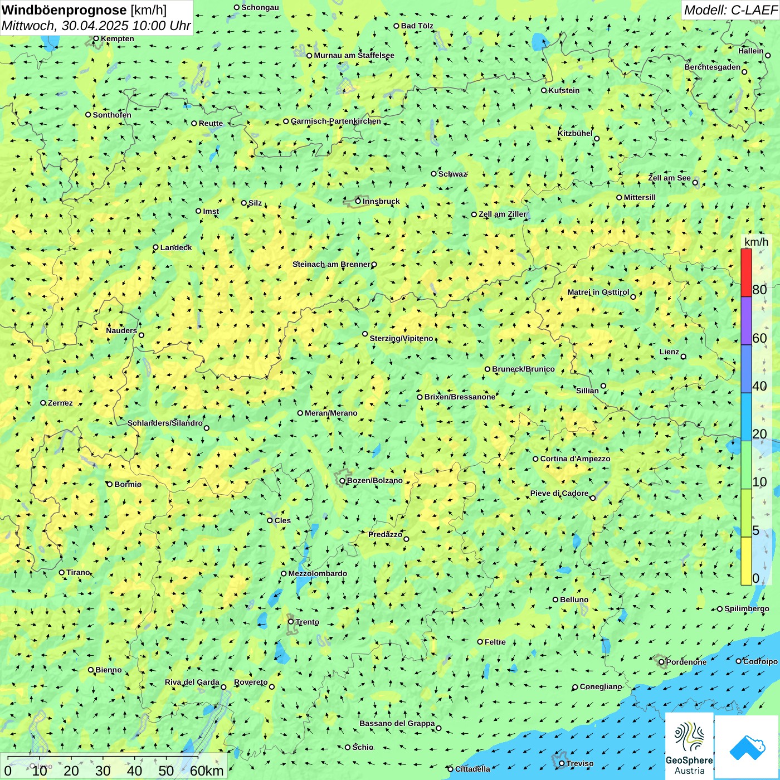Click the 'Mezzolombardo' label
This screenshot has height=780, width=780.
(x=318, y=573)
